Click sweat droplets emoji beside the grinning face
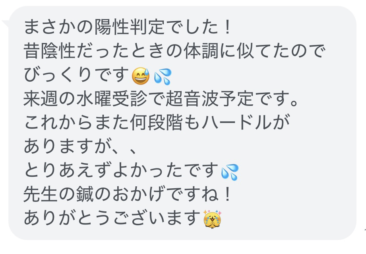366x254 pixels. click(x=163, y=76)
